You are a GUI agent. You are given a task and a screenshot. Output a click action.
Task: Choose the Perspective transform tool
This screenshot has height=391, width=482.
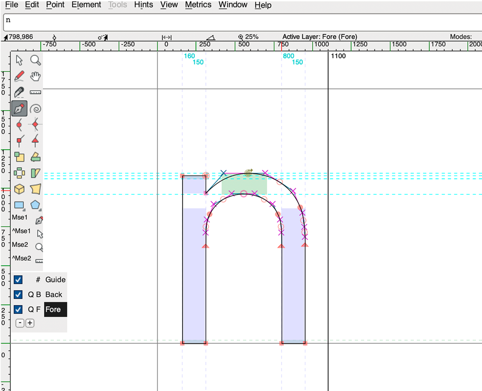click(x=35, y=189)
